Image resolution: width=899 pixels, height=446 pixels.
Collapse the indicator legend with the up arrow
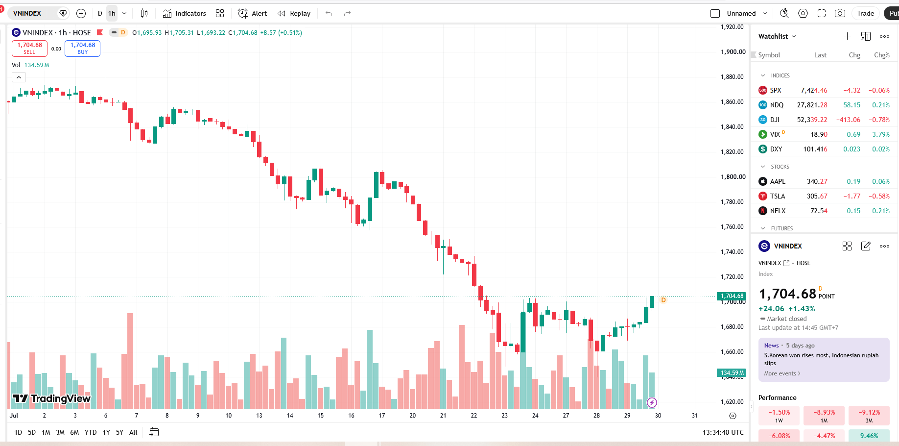[18, 77]
